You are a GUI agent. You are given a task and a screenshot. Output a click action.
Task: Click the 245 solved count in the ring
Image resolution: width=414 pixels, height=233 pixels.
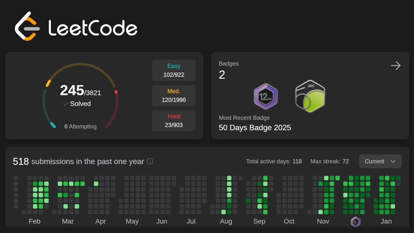72,90
